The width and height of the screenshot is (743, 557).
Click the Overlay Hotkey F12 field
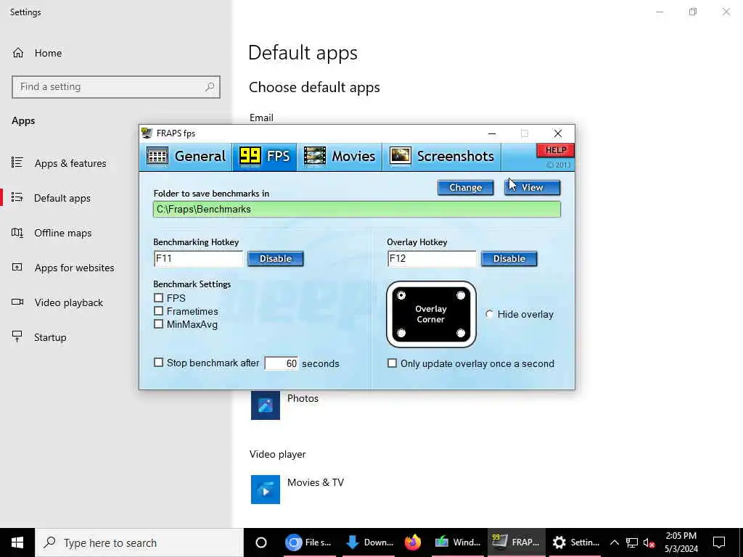coord(432,259)
